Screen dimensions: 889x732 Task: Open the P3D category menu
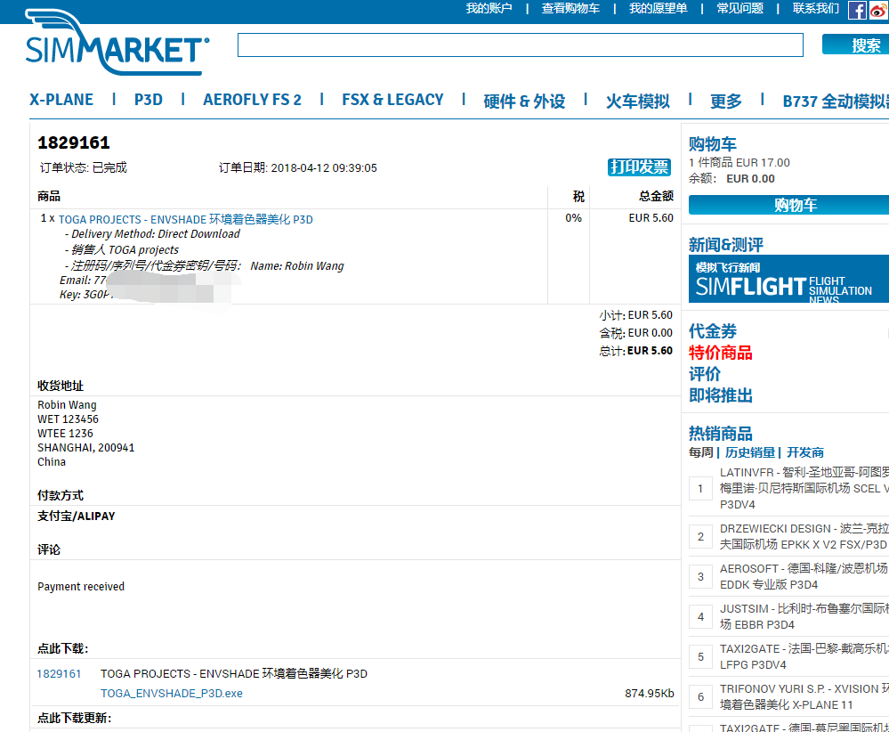(148, 100)
